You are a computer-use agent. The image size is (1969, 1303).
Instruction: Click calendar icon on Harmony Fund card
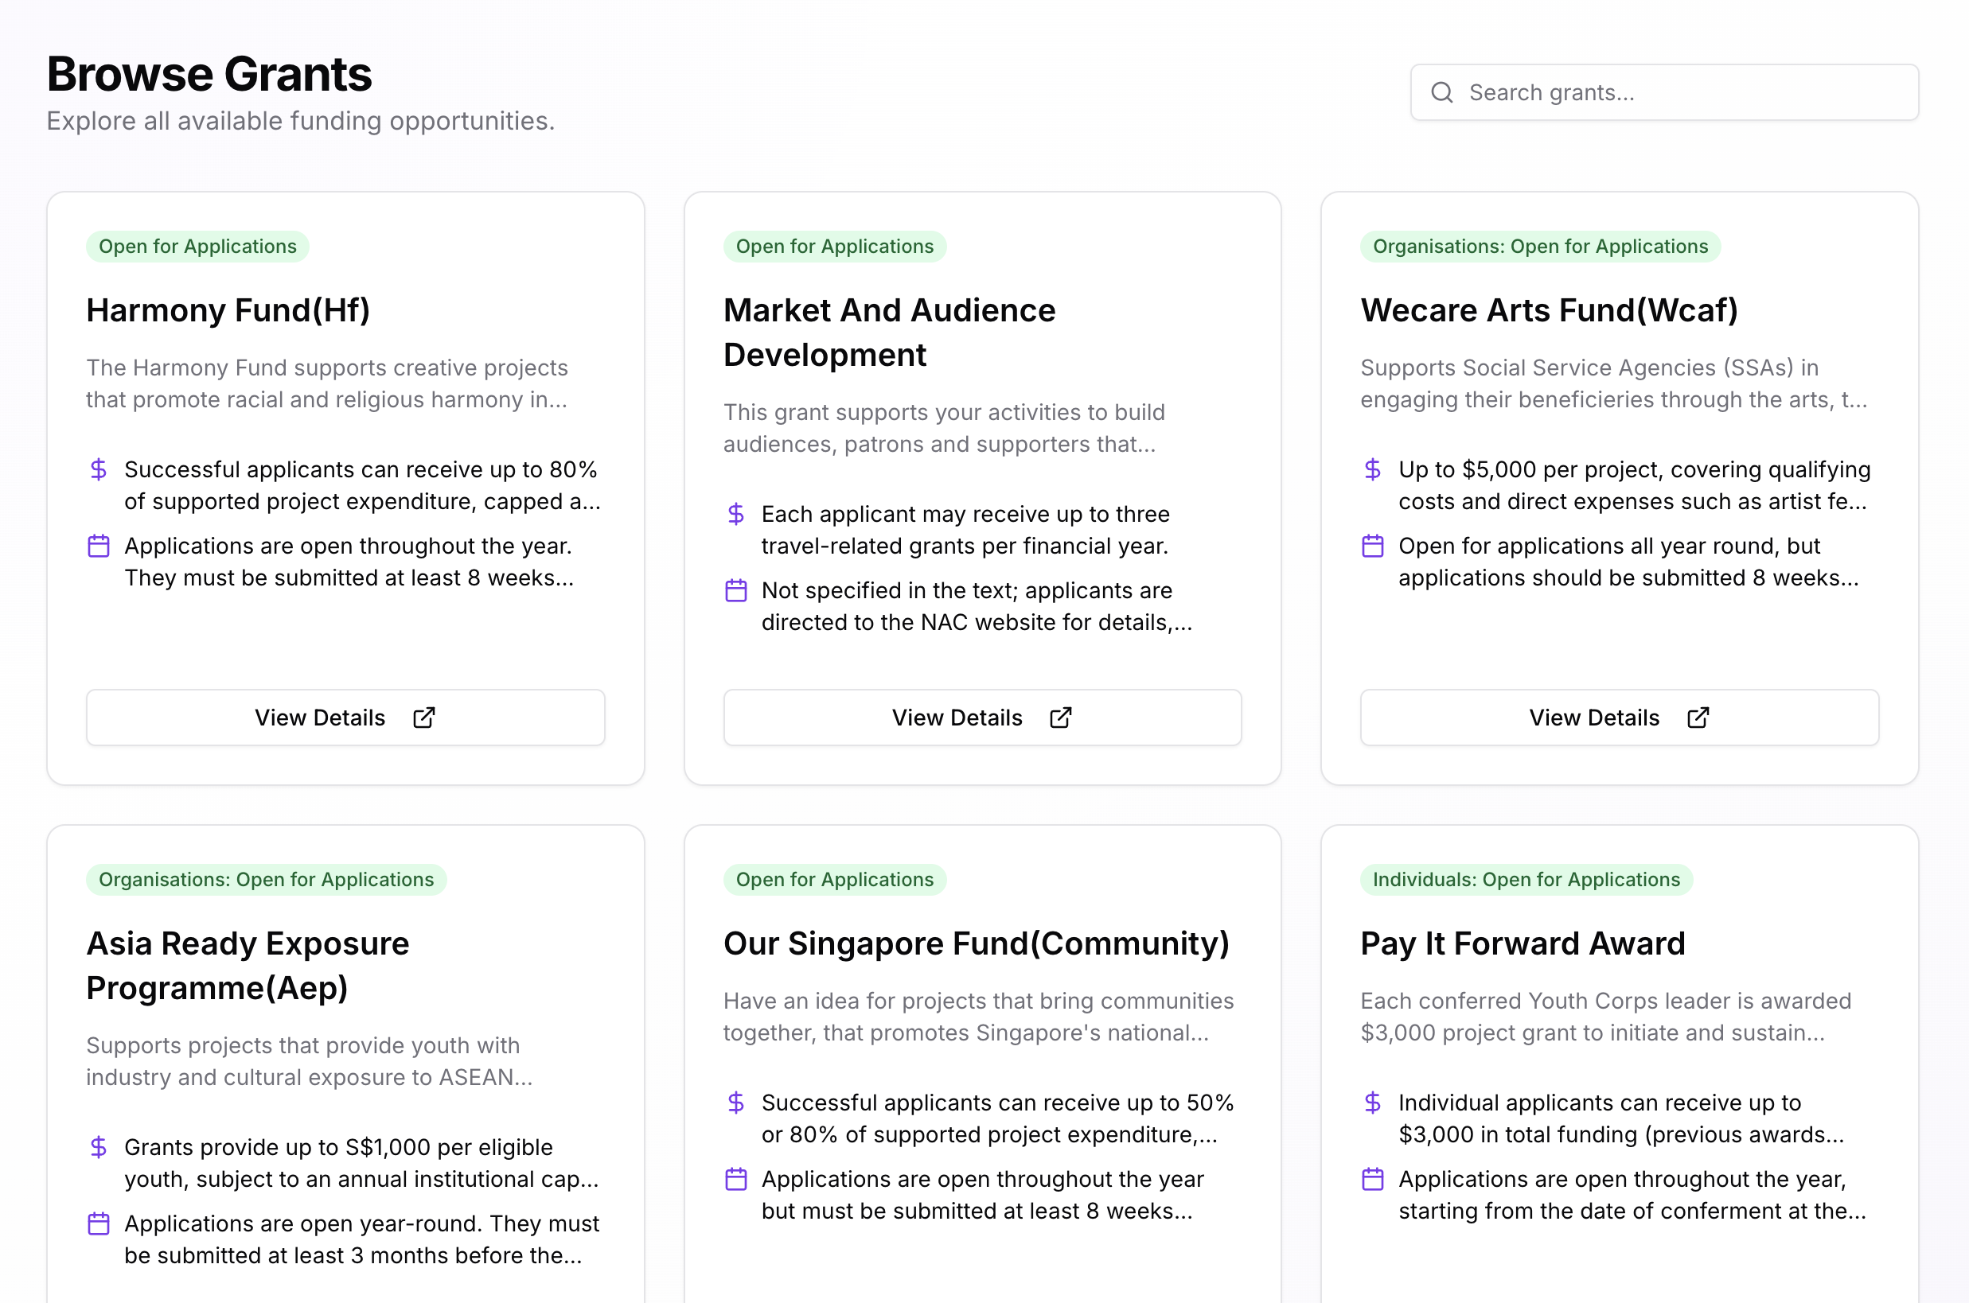[99, 546]
